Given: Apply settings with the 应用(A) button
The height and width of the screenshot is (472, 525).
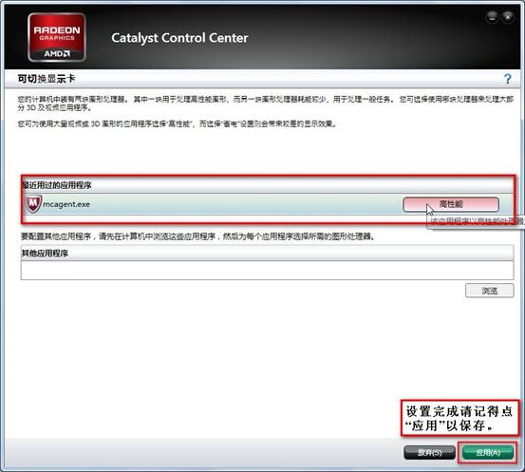Looking at the screenshot, I should click(488, 453).
